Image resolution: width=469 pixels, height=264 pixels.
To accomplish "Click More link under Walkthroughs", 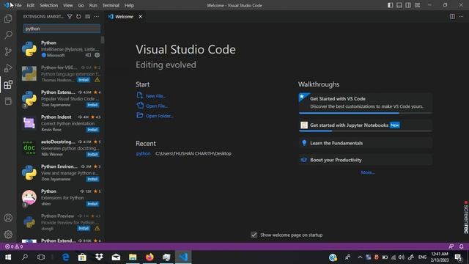I will tap(368, 172).
